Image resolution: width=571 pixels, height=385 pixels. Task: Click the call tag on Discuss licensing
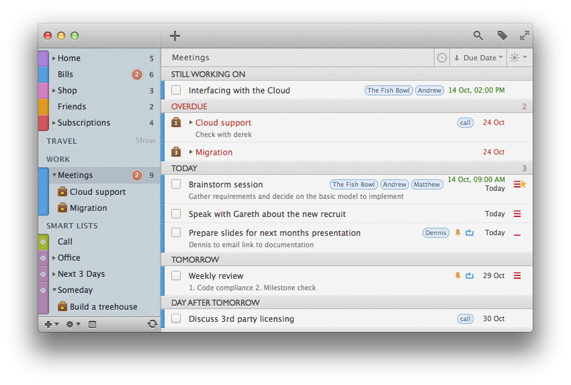pyautogui.click(x=466, y=318)
